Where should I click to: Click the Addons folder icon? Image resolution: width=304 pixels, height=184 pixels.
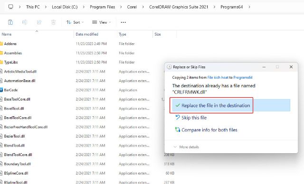pos(1,44)
